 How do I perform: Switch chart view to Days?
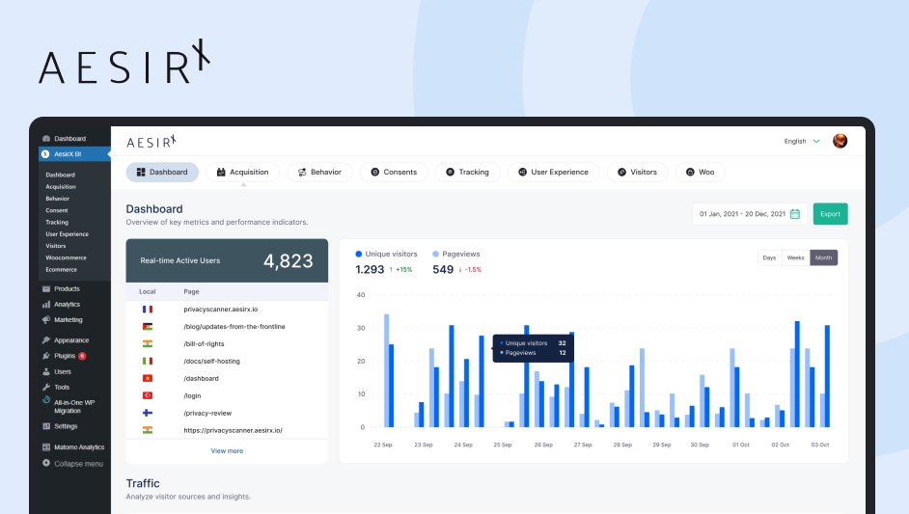point(769,257)
